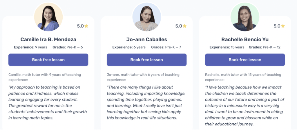The height and width of the screenshot is (132, 297).
Task: Book free lesson with Jo-ann Caballes
Action: coord(147,60)
